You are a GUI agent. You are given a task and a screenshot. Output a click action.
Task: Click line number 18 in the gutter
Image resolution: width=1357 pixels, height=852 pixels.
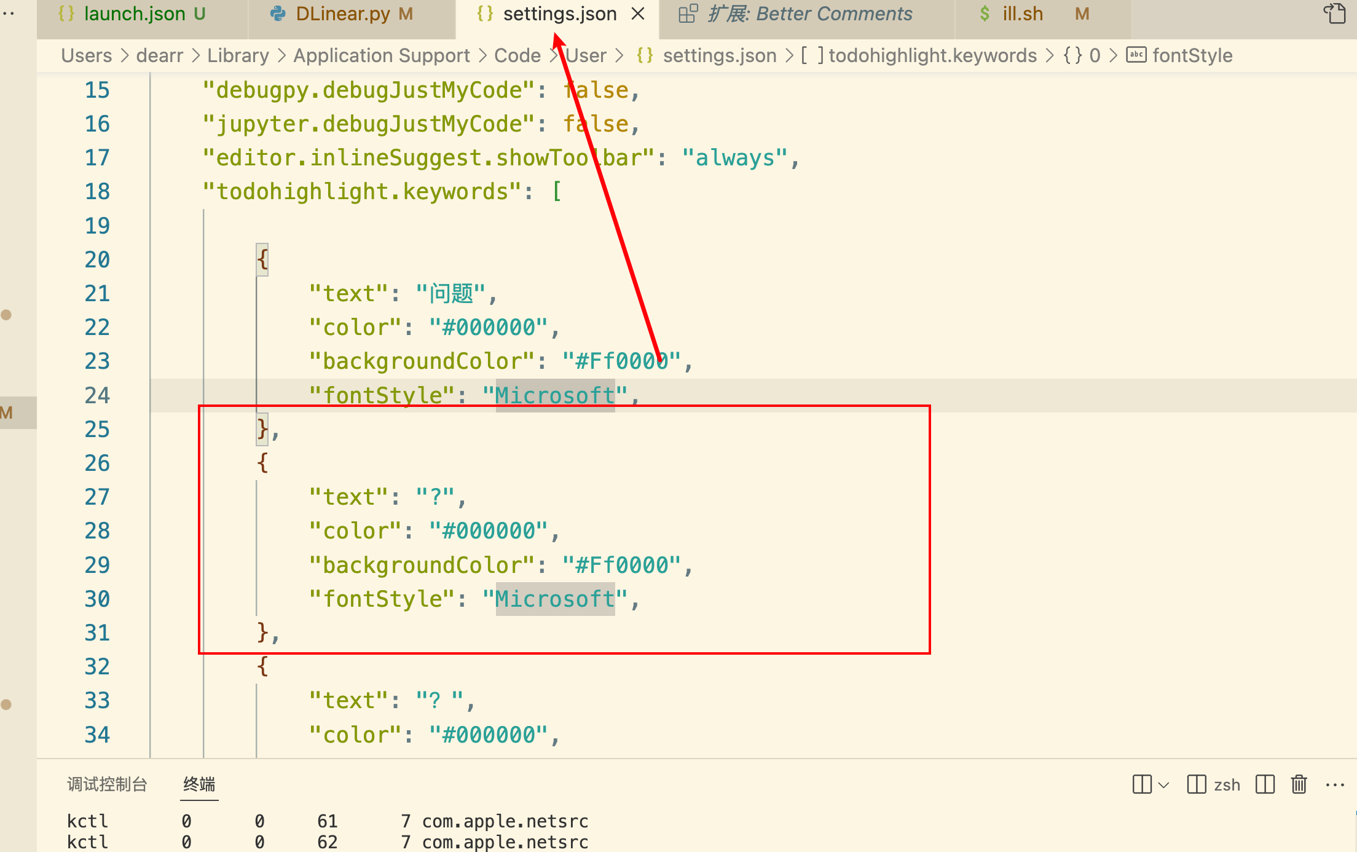97,192
